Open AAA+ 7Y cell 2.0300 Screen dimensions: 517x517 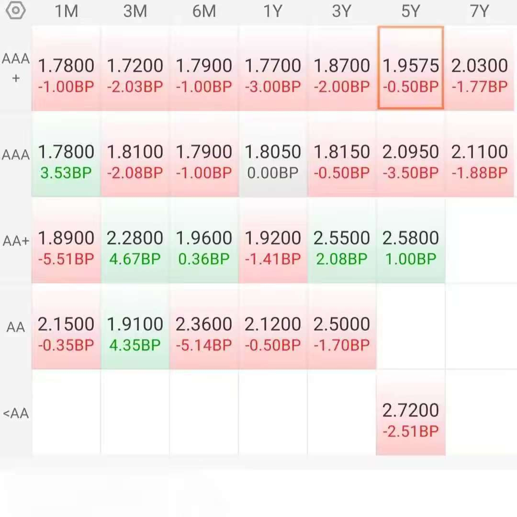(479, 67)
